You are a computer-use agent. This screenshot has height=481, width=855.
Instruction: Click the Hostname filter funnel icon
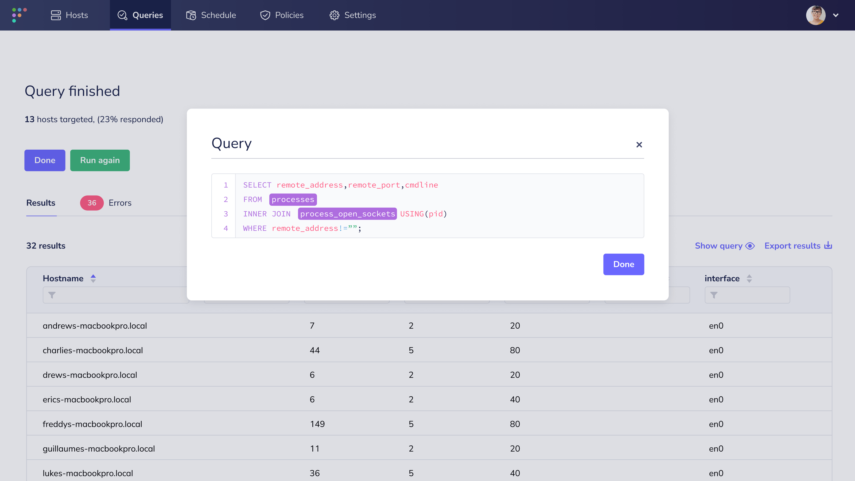click(x=52, y=295)
